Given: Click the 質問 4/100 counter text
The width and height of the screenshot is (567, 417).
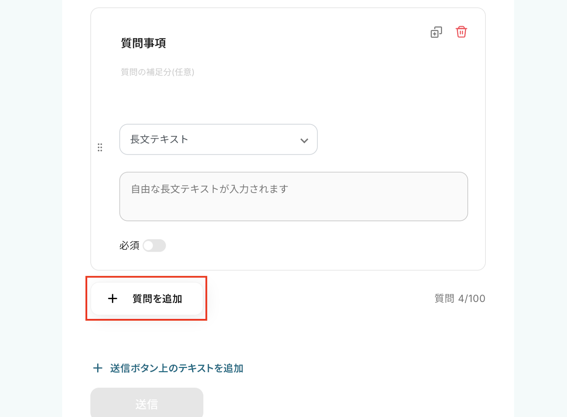Looking at the screenshot, I should click(460, 298).
